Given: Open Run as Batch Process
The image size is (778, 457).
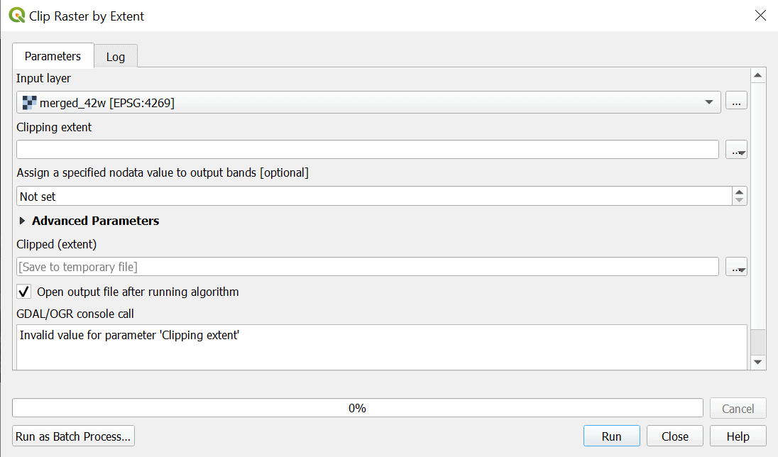Looking at the screenshot, I should pyautogui.click(x=72, y=436).
